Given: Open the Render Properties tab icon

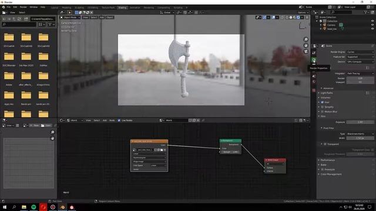Looking at the screenshot, I should [x=314, y=60].
